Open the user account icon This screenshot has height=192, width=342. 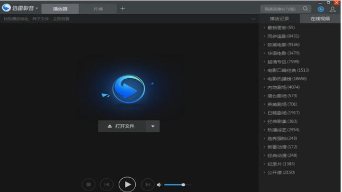point(333,9)
